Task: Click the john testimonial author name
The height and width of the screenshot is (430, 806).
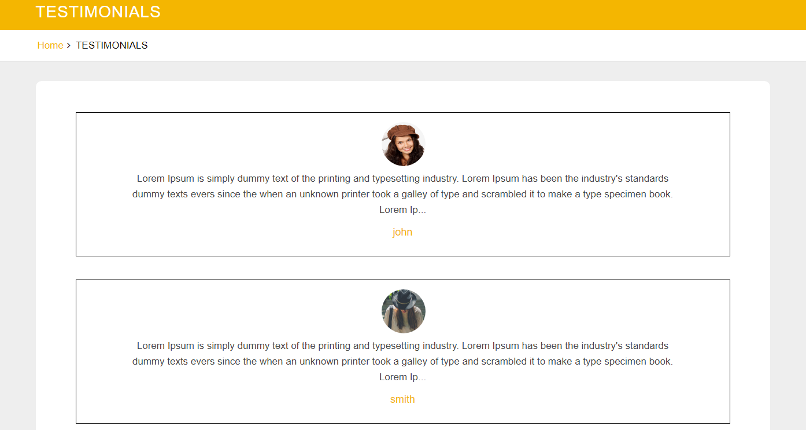Action: 402,232
